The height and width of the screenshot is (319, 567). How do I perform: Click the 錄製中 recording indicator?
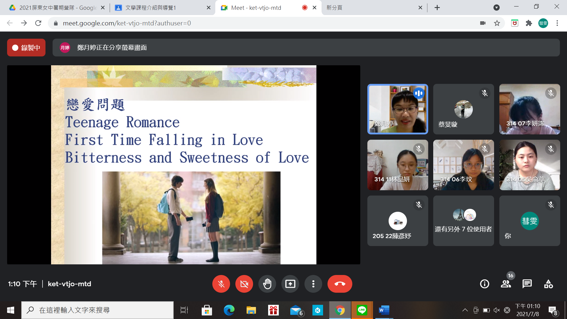coord(26,48)
